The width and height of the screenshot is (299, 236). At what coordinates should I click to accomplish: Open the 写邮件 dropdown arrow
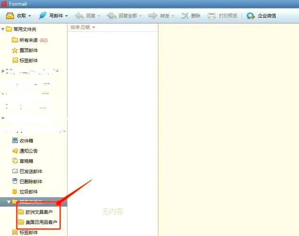coord(67,16)
